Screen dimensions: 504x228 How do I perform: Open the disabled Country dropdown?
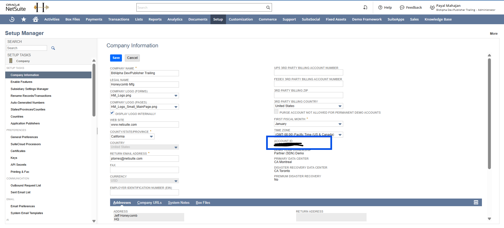pyautogui.click(x=176, y=147)
